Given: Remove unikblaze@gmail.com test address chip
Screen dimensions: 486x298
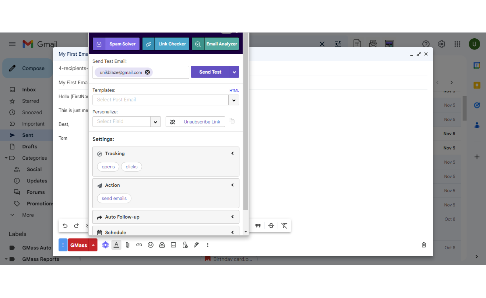Looking at the screenshot, I should [147, 72].
